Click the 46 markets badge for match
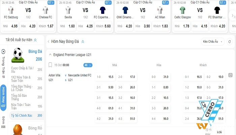The width and height of the screenshot is (236, 135). (x=88, y=65)
